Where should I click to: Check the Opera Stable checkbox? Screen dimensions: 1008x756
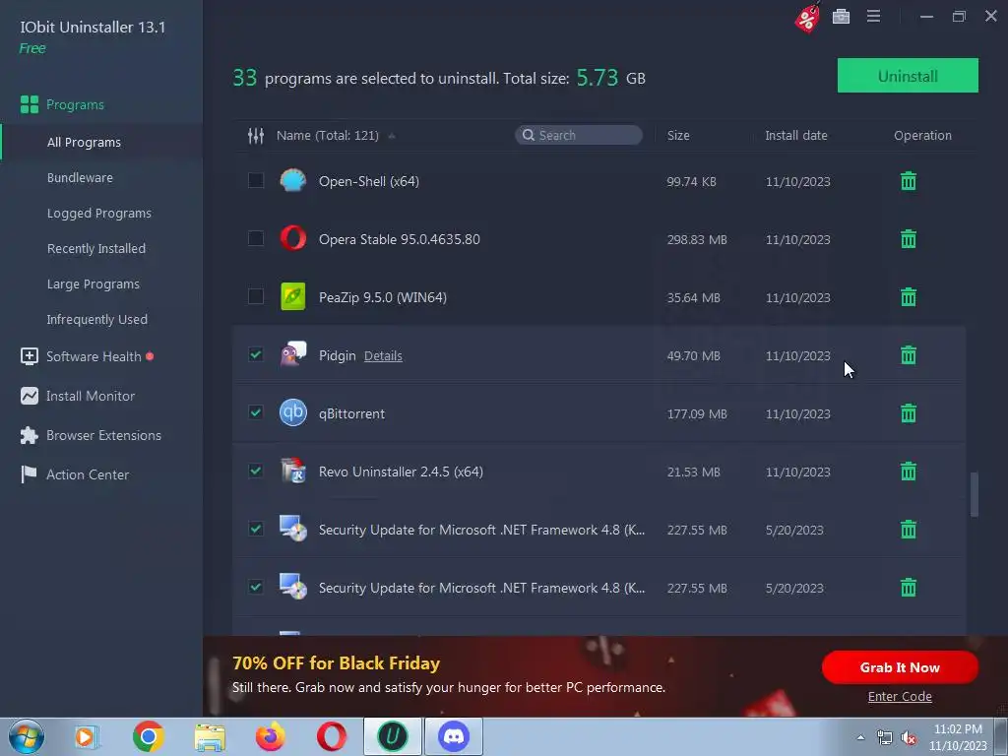tap(256, 238)
